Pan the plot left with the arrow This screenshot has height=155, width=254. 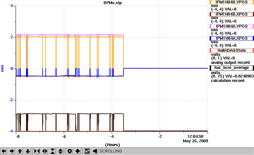point(4,151)
